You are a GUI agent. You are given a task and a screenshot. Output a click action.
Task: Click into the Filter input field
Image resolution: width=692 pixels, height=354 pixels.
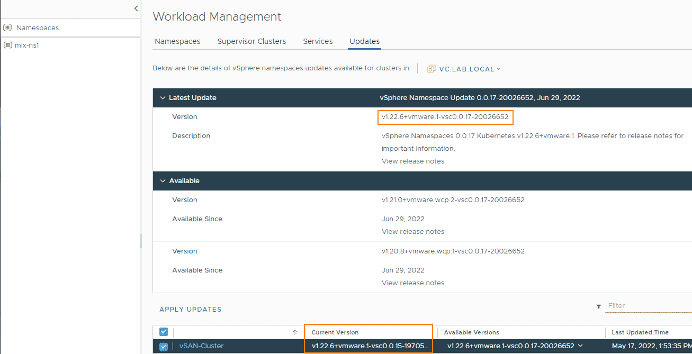(x=650, y=306)
